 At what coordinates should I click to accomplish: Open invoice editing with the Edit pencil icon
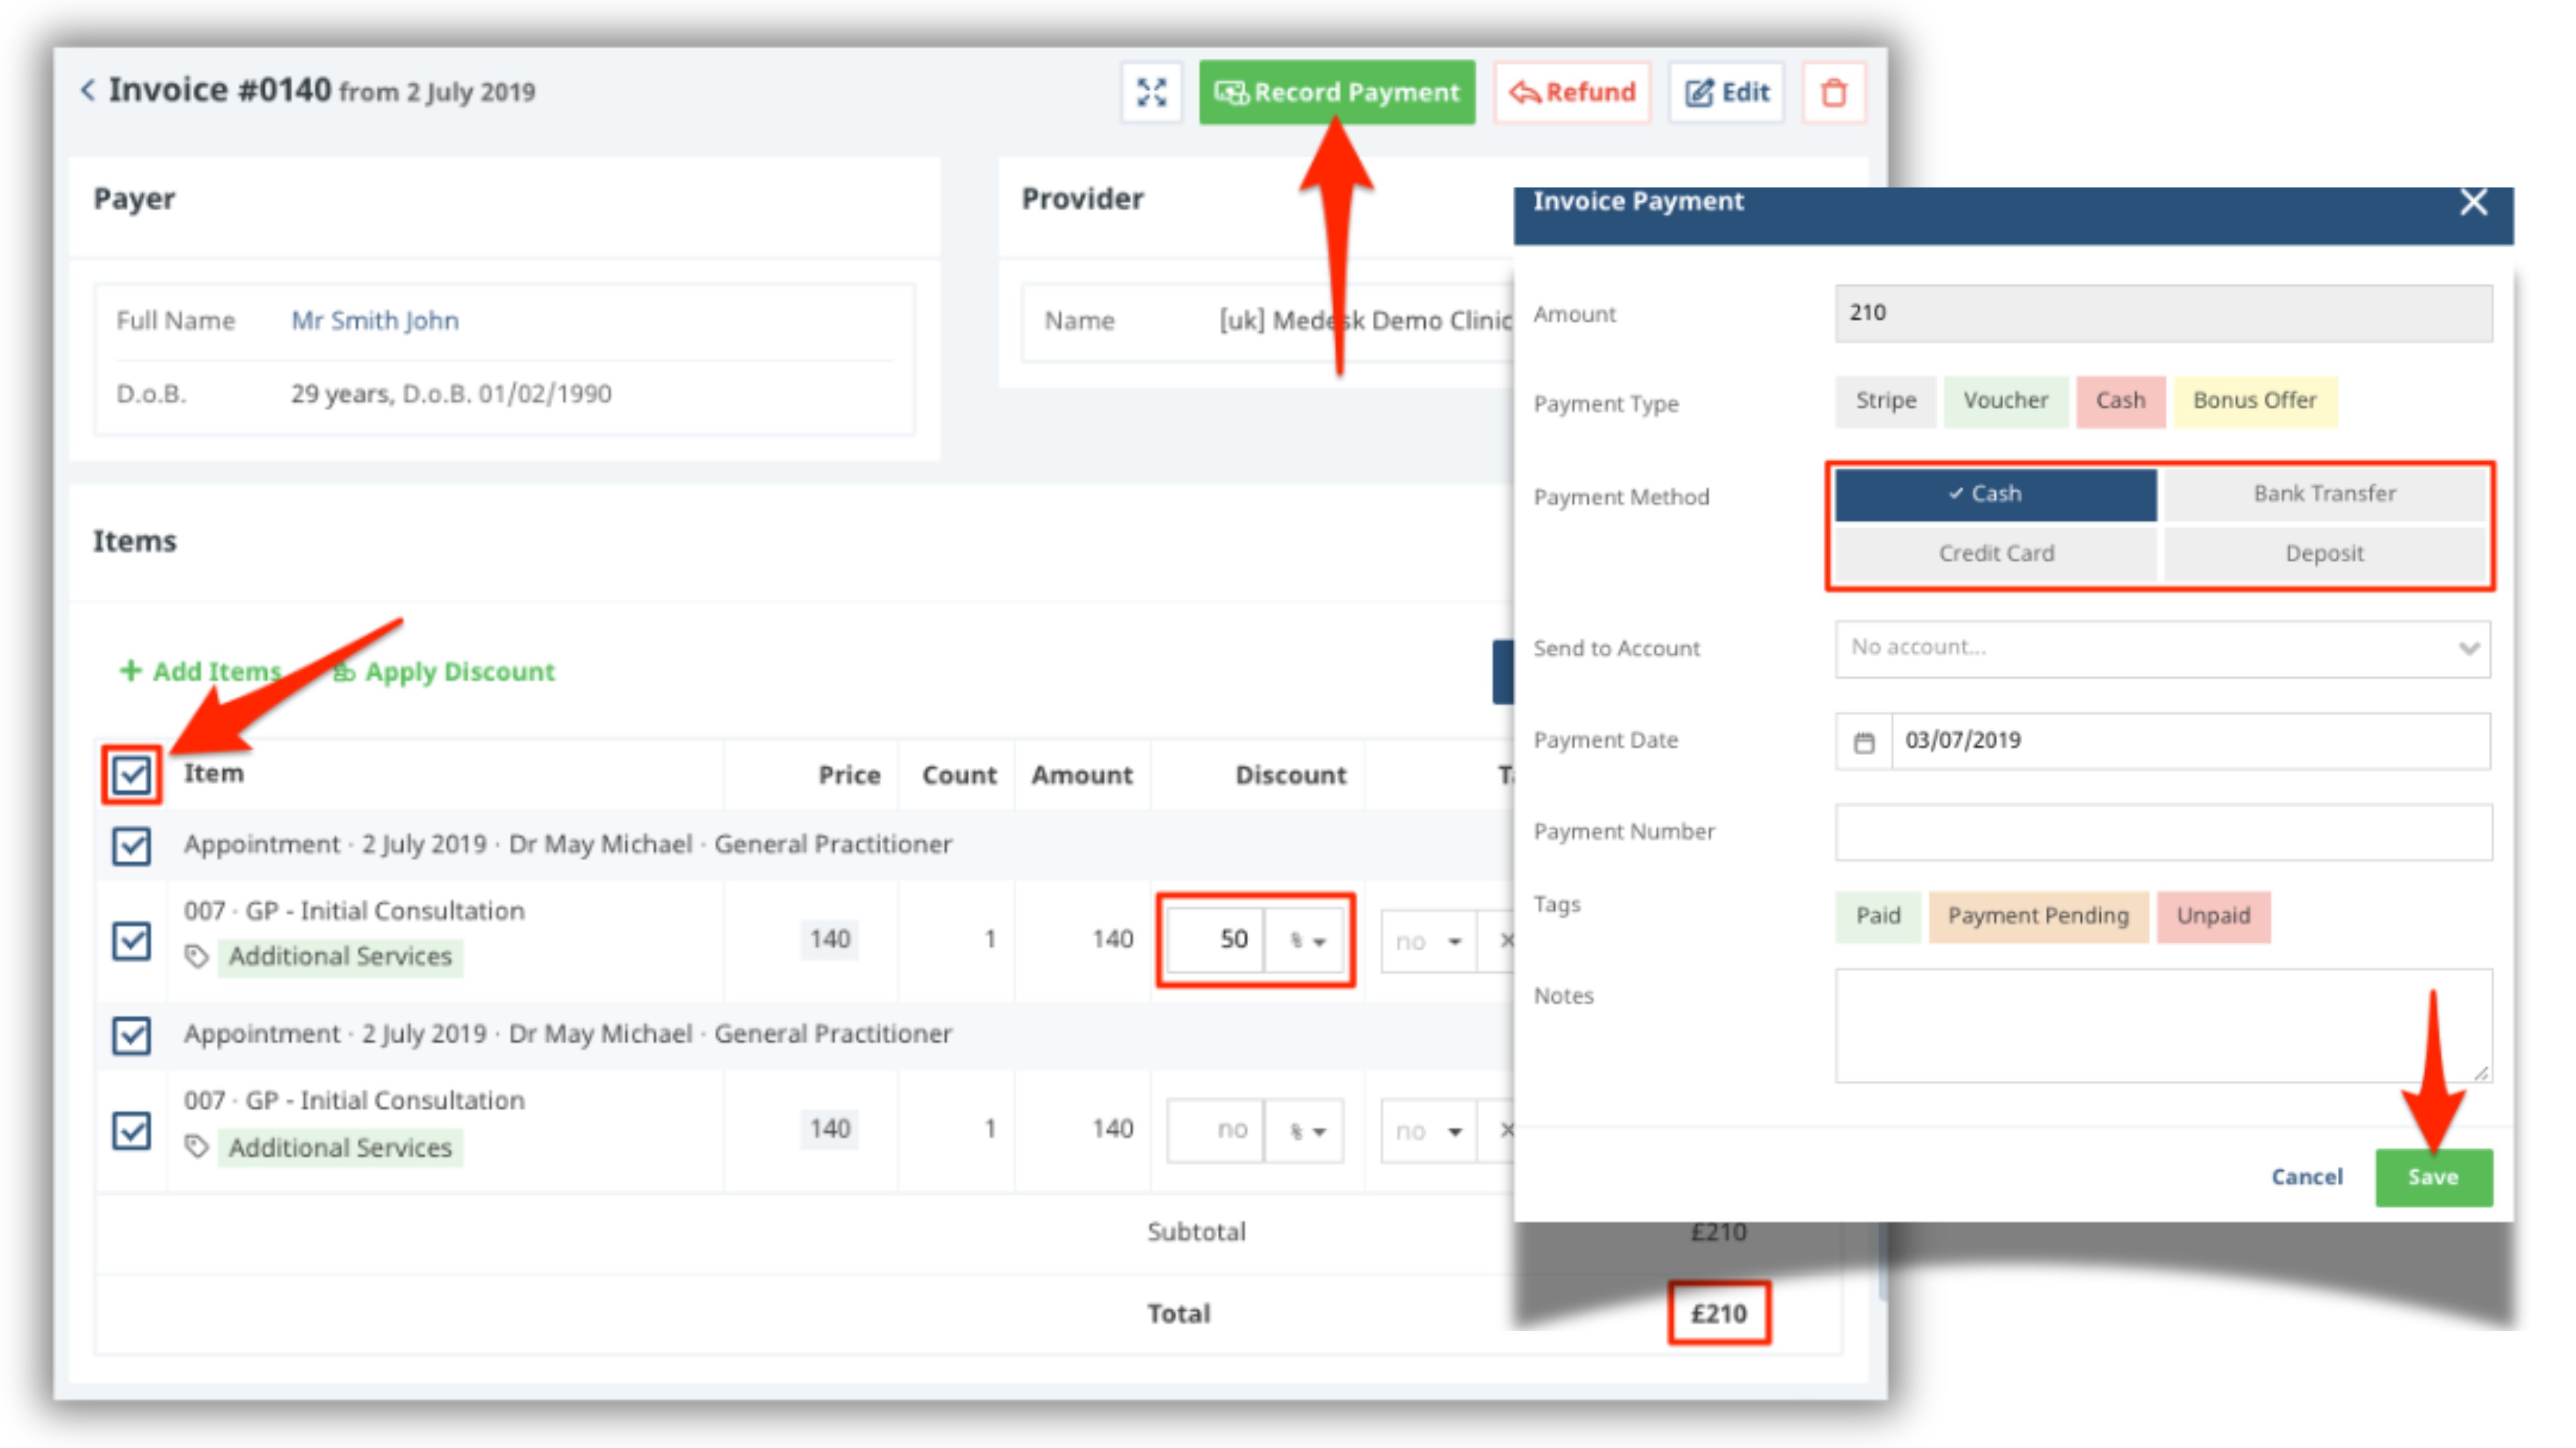1699,92
